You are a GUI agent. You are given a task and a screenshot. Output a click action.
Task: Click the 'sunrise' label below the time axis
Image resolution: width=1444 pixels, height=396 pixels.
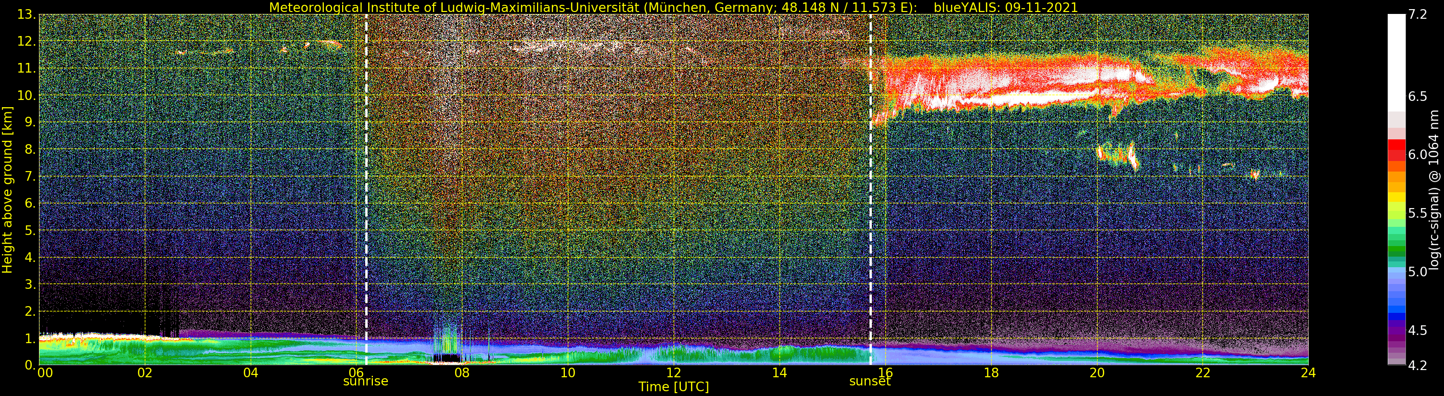(366, 381)
